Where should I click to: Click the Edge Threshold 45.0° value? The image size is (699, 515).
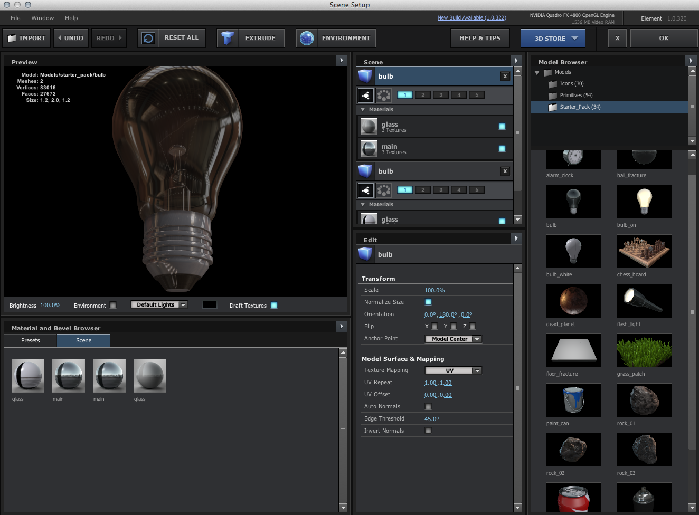(431, 419)
